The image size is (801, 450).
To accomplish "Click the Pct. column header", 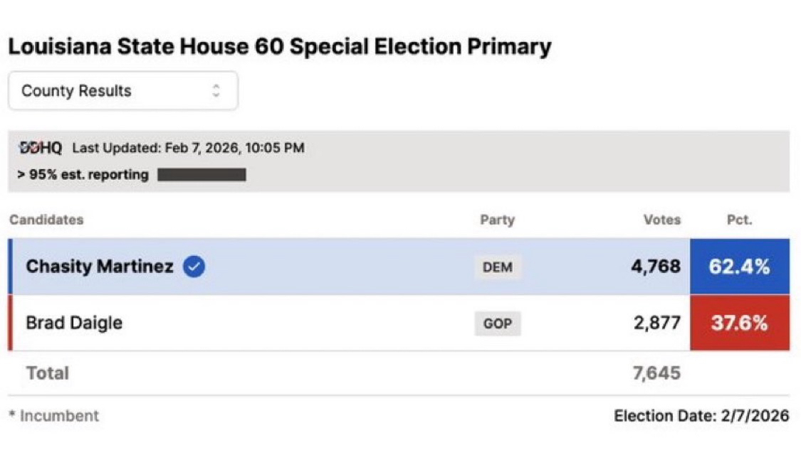I will [739, 220].
